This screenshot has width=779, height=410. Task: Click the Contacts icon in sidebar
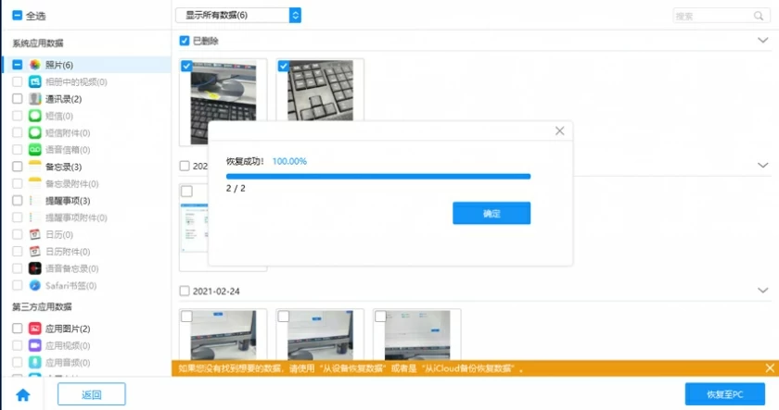[35, 99]
